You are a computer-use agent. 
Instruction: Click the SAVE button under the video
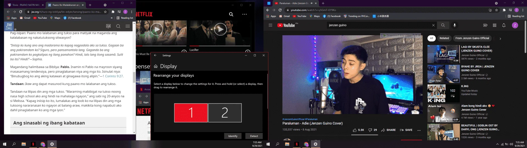(x=406, y=130)
